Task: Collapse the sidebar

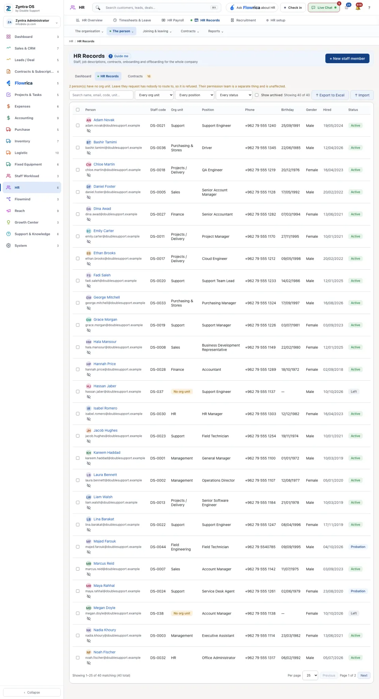Action: (32, 692)
